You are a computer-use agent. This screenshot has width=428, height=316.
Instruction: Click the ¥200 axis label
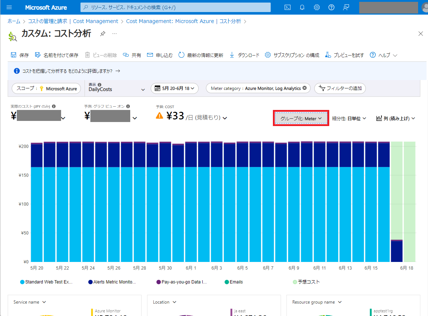point(23,146)
